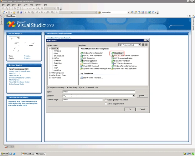Screen dimensions: 195x156
Task: Select the Start Page document tab
Action: tap(11, 16)
